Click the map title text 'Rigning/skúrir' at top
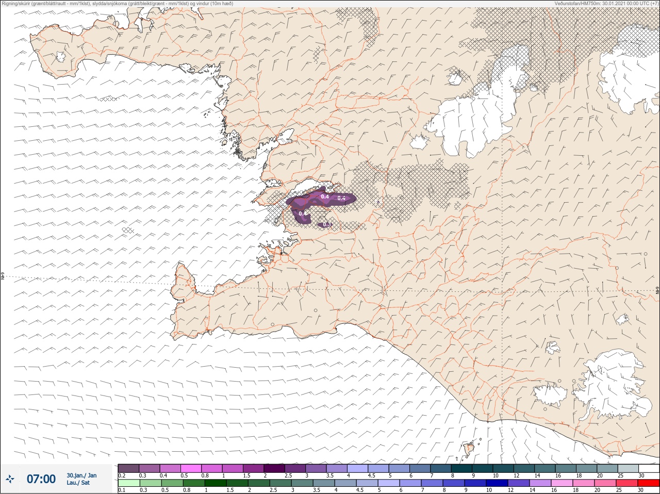Image resolution: width=660 pixels, height=494 pixels. (x=15, y=4)
